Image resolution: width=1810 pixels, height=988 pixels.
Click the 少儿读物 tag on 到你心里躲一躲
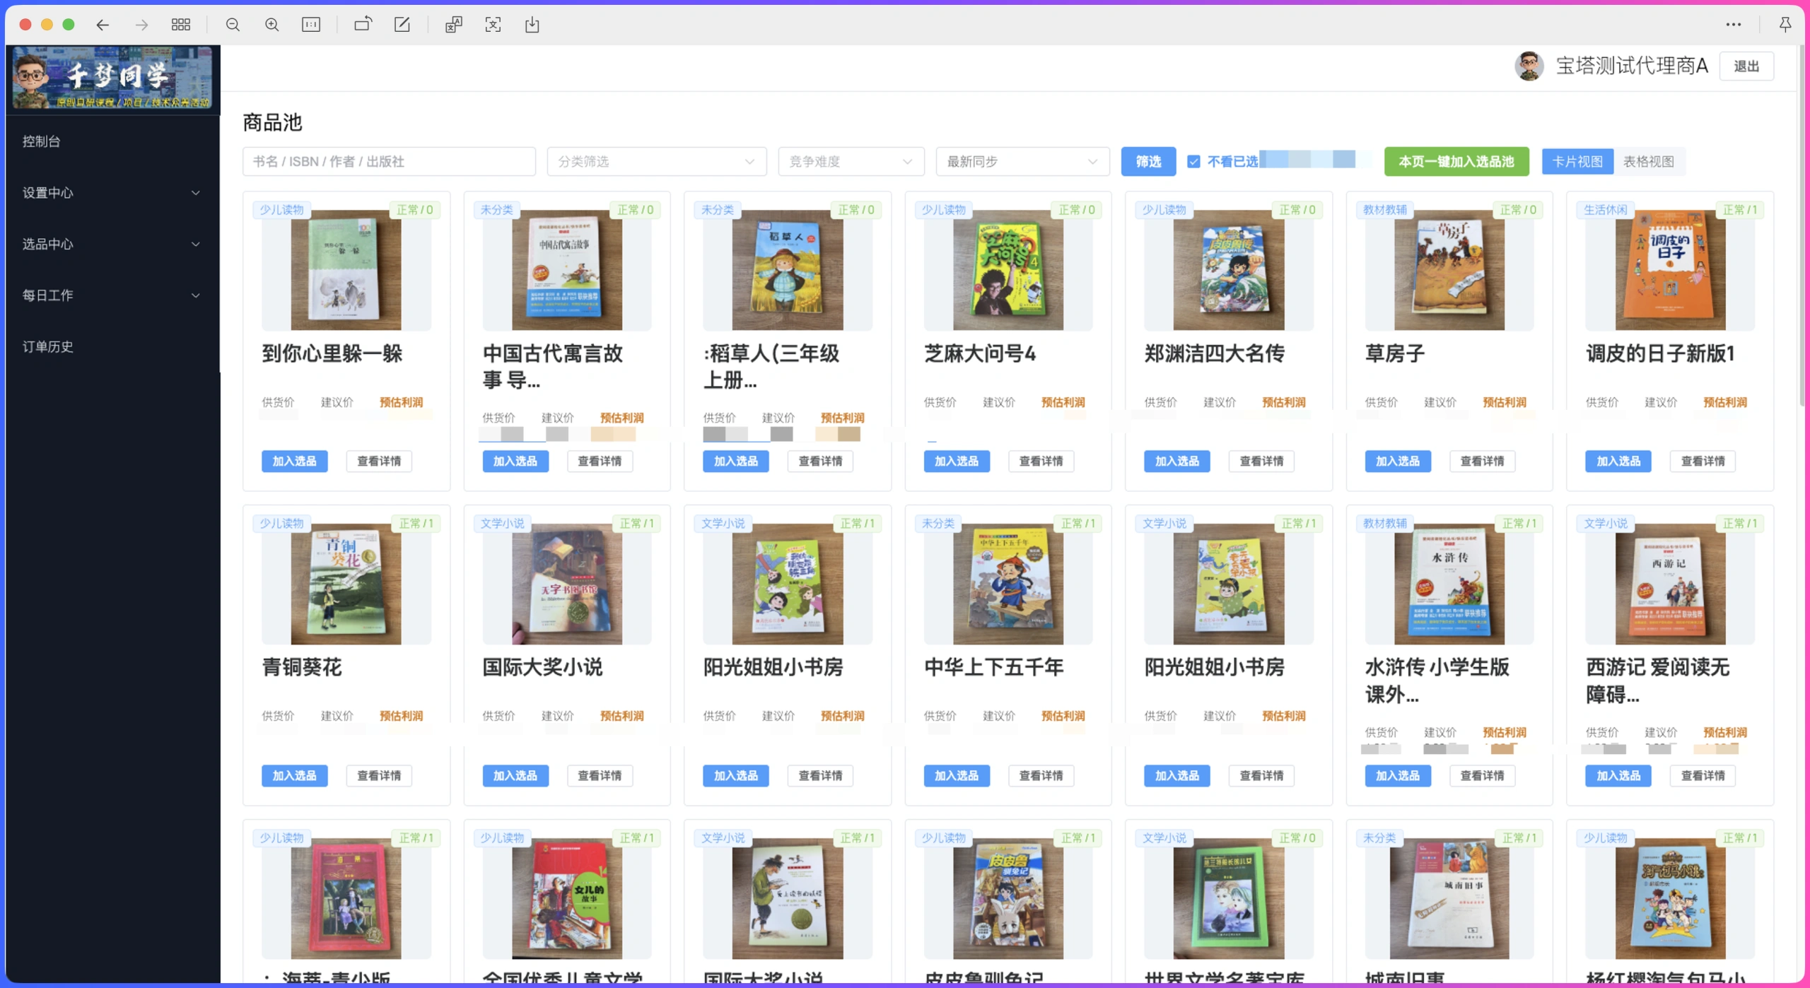[x=281, y=210]
